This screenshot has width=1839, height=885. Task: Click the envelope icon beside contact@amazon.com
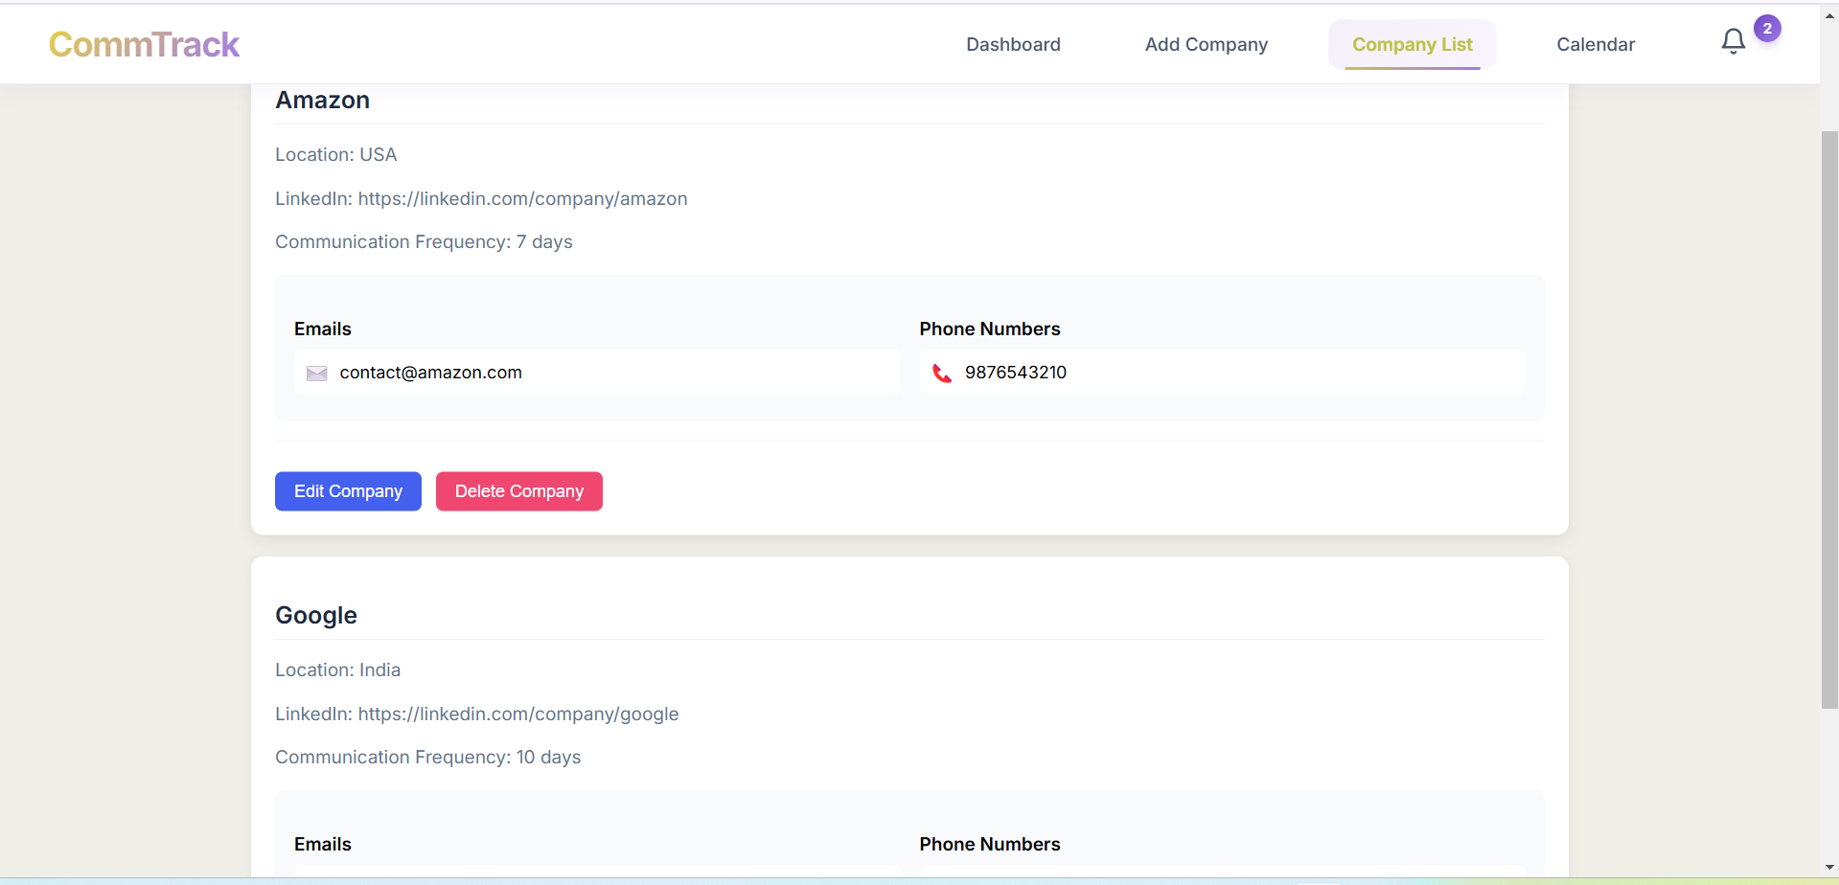coord(316,374)
